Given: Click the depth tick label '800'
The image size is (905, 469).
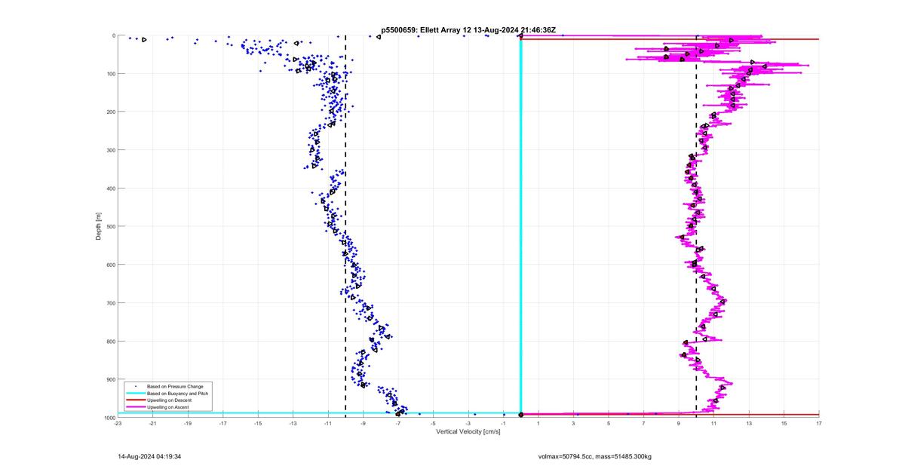Looking at the screenshot, I should coord(109,341).
